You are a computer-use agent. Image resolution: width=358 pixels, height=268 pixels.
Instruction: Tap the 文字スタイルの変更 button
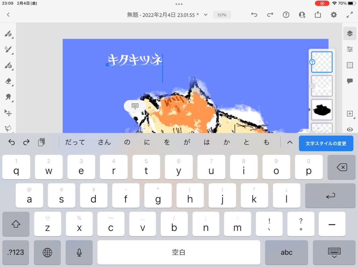[x=326, y=143]
